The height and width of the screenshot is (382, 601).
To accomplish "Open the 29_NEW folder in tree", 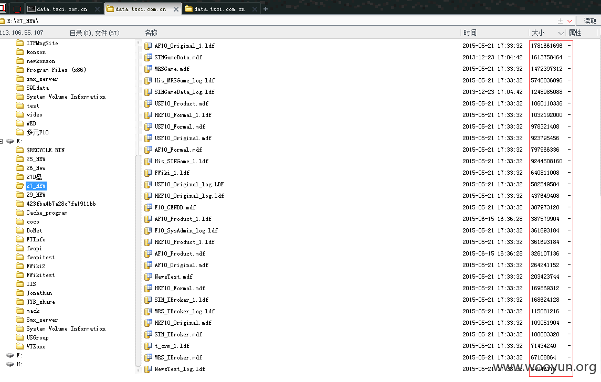I will pos(36,195).
